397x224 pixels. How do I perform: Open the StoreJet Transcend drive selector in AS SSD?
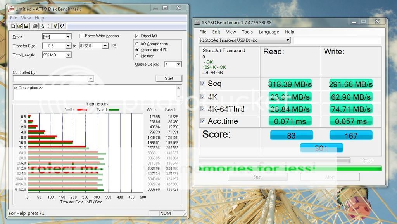(x=245, y=40)
